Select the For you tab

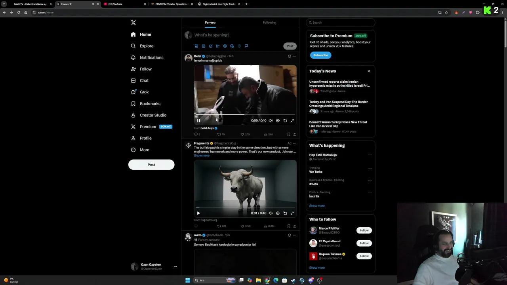(210, 23)
